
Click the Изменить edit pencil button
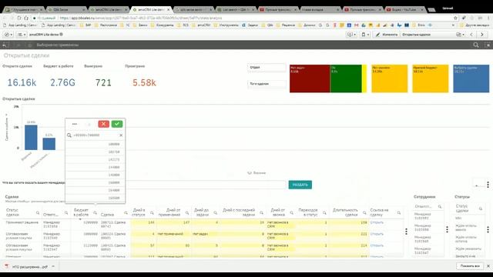pos(387,35)
